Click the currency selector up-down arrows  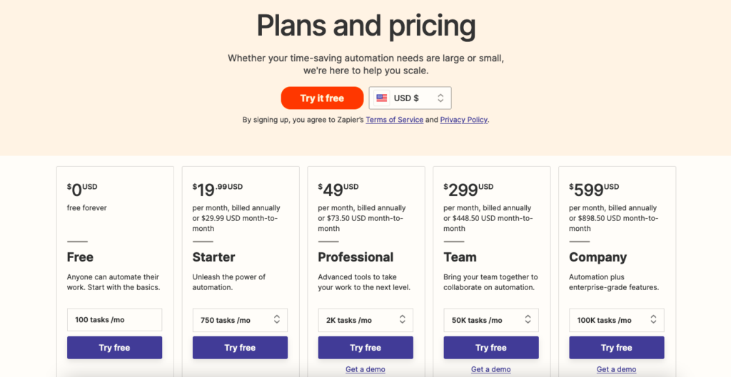tap(440, 98)
